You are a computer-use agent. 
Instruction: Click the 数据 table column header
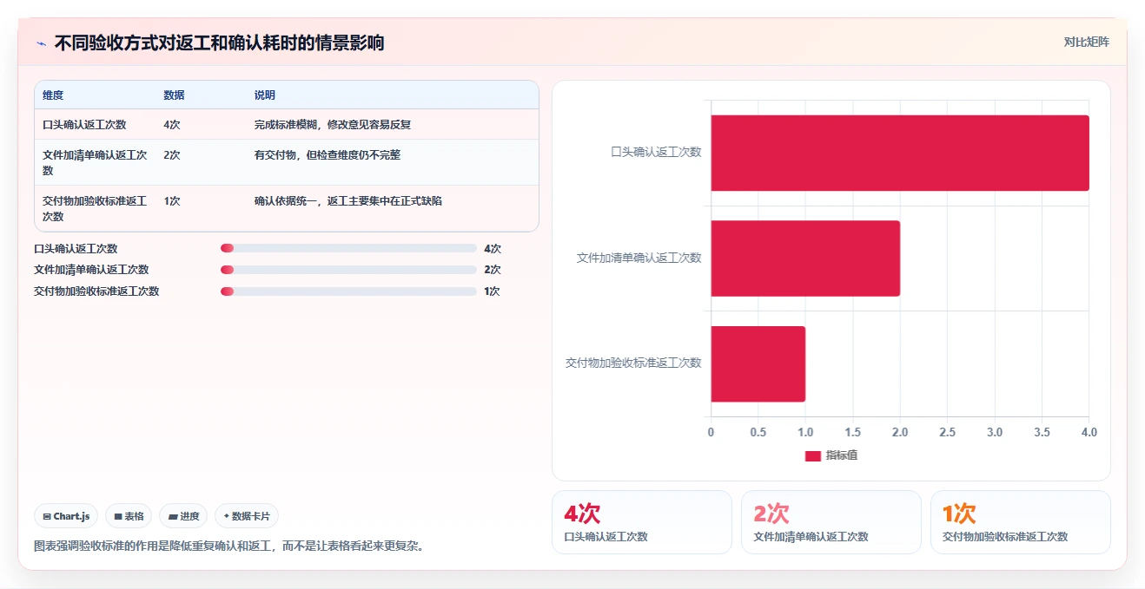[x=174, y=95]
